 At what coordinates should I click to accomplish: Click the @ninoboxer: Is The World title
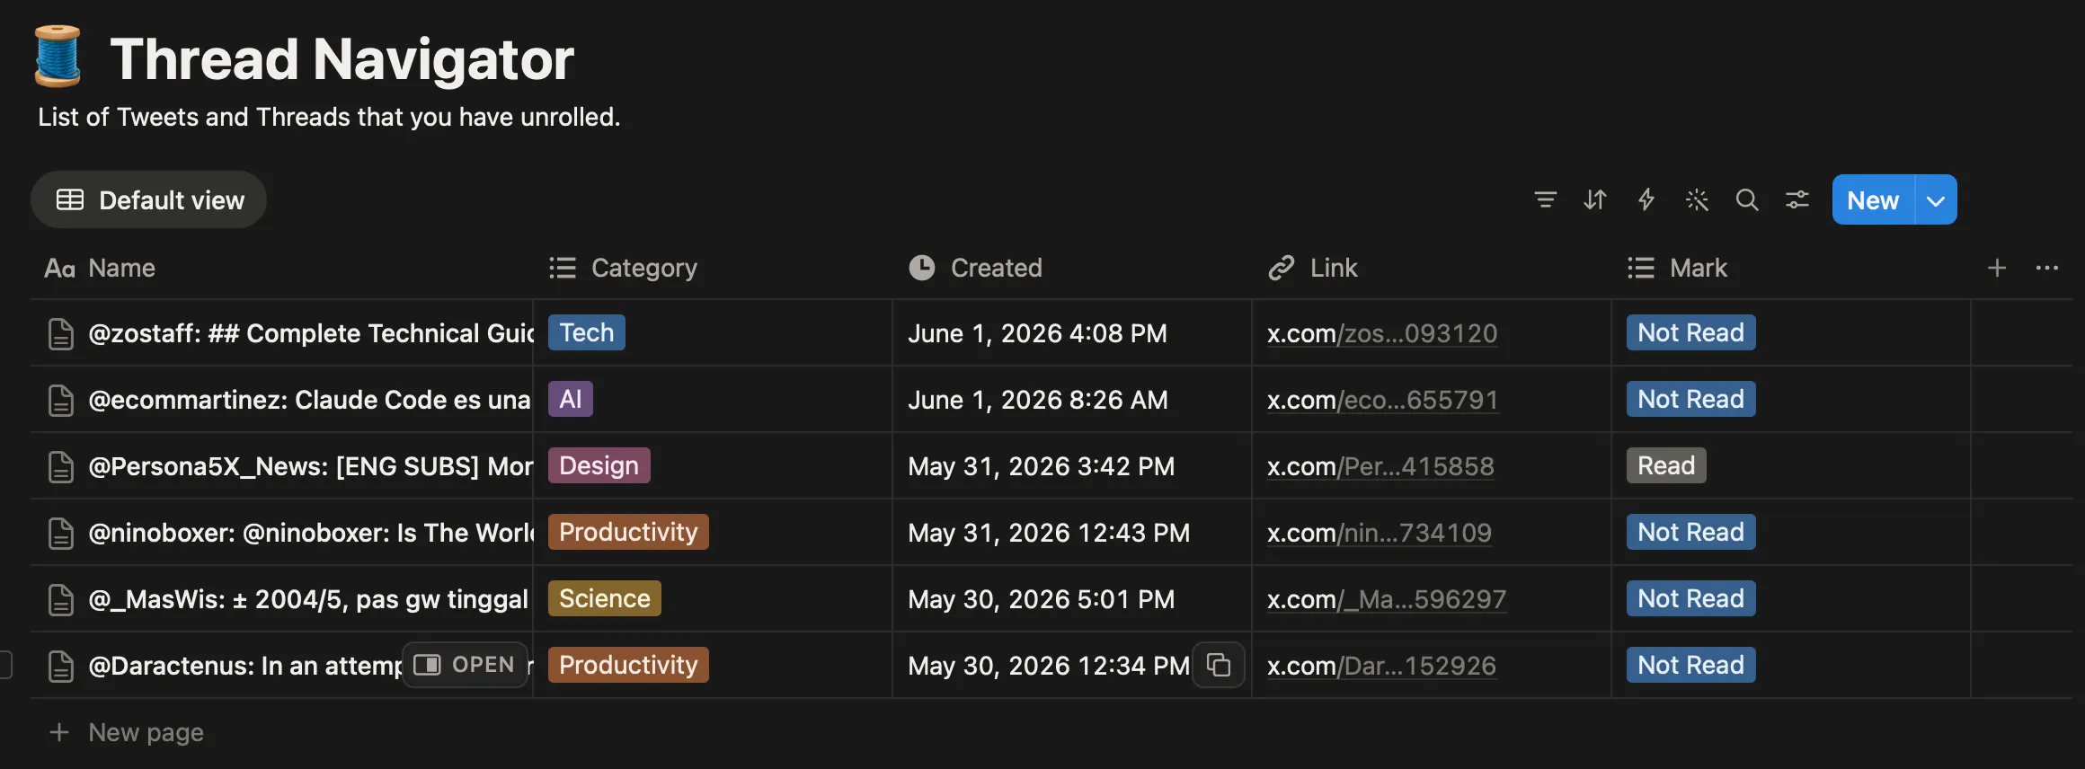(310, 533)
